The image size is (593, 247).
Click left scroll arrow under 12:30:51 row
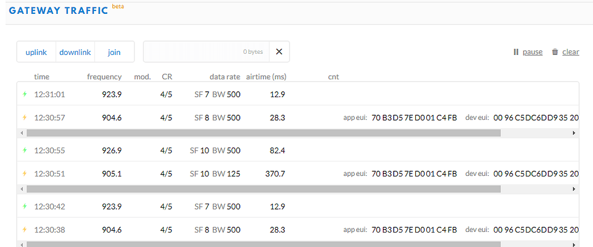[22, 189]
